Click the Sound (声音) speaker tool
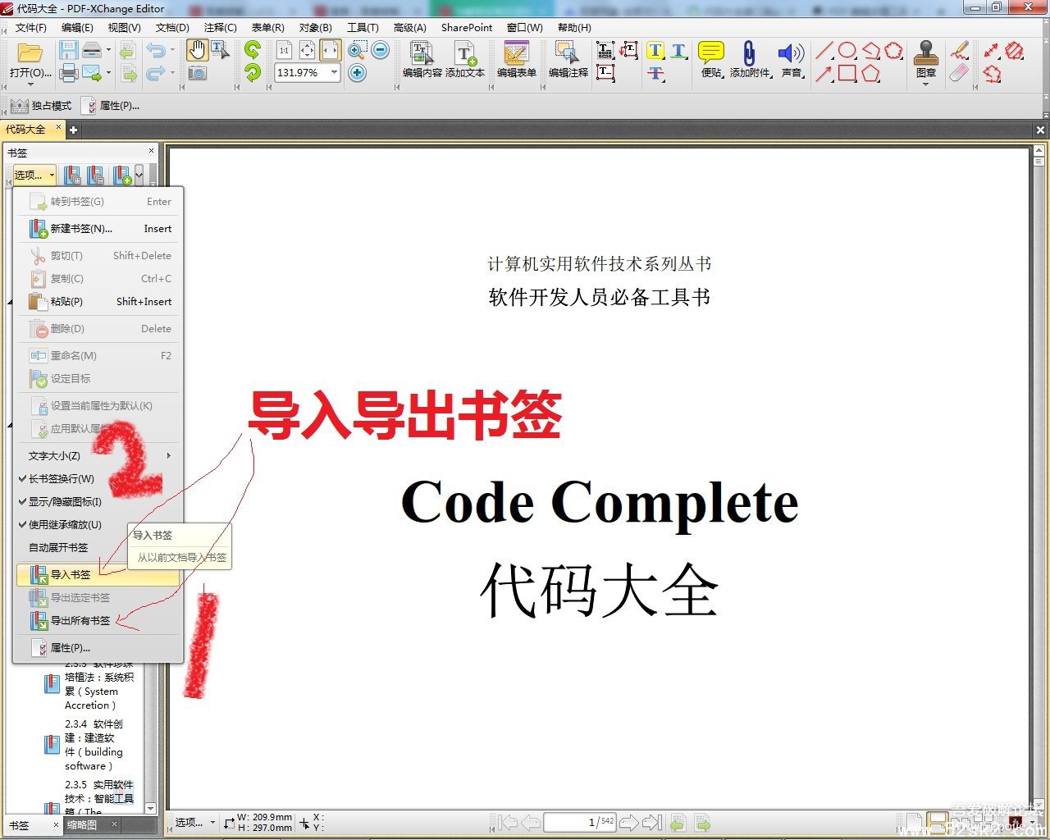 (791, 59)
